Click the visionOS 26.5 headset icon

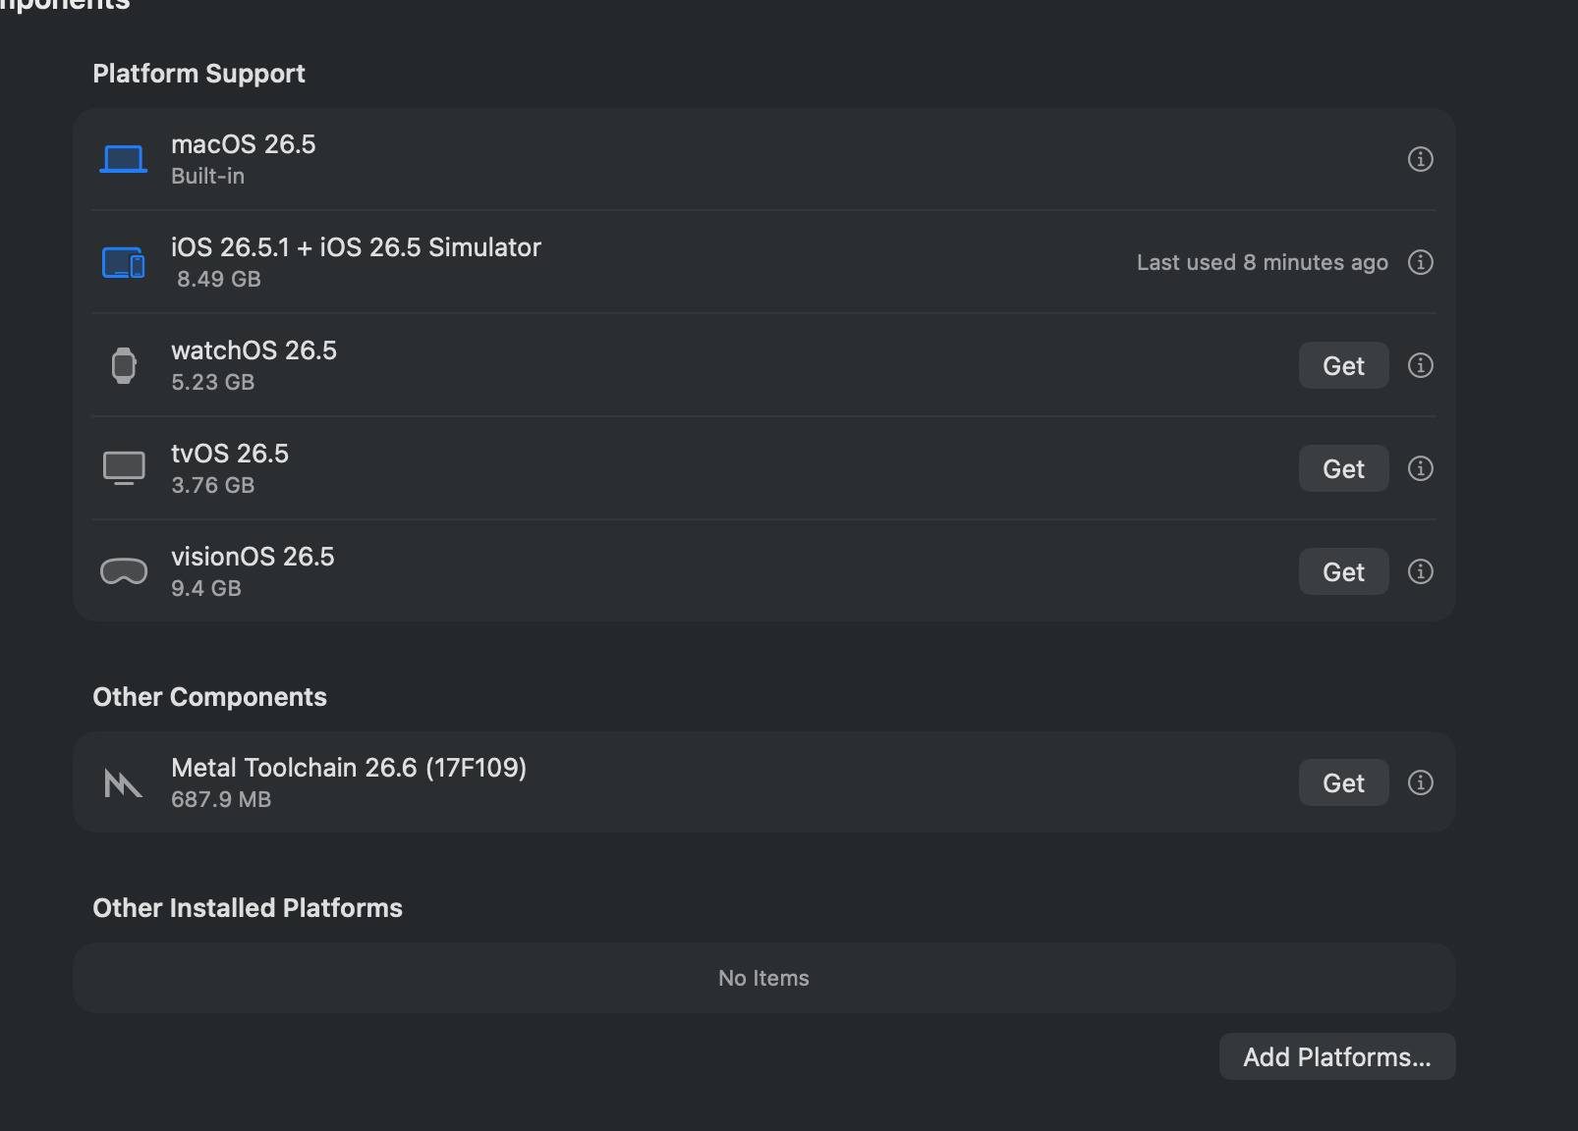[x=124, y=571]
